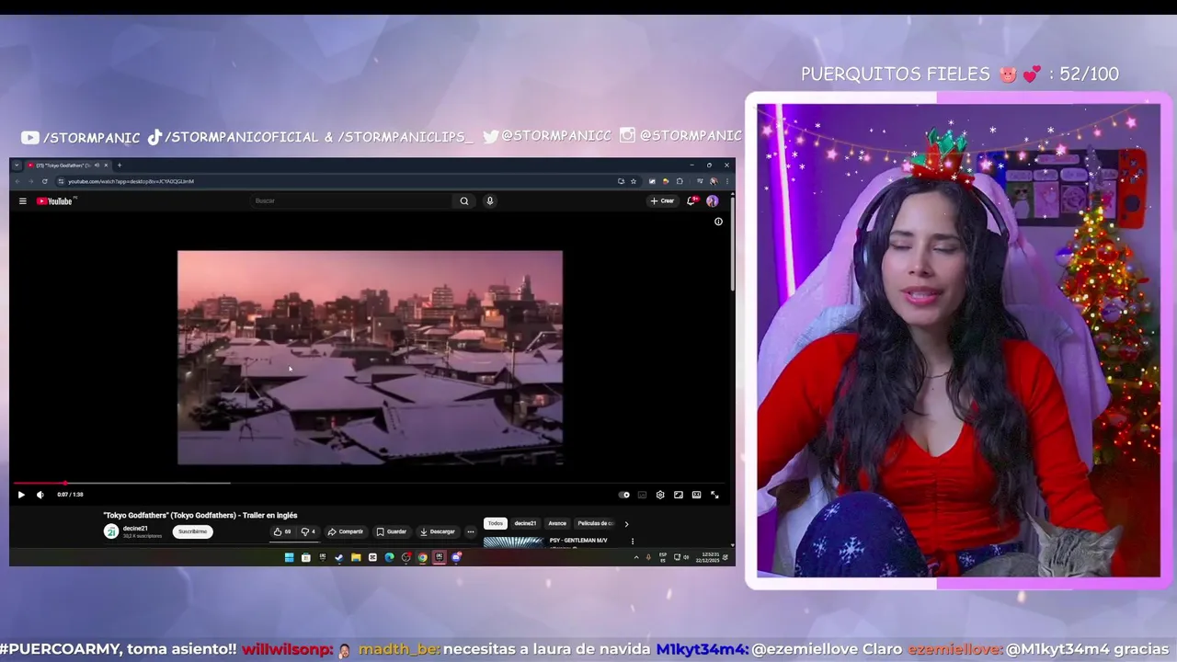The width and height of the screenshot is (1177, 662).
Task: Click the search magnifier button
Action: click(464, 200)
